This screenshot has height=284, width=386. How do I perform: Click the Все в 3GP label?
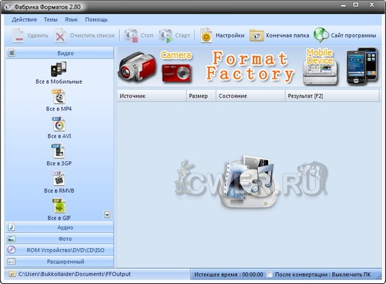[59, 163]
